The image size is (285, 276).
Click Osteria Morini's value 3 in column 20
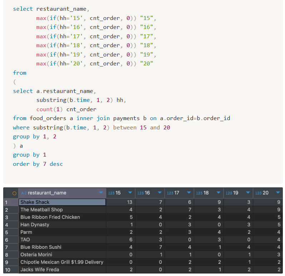279,255
